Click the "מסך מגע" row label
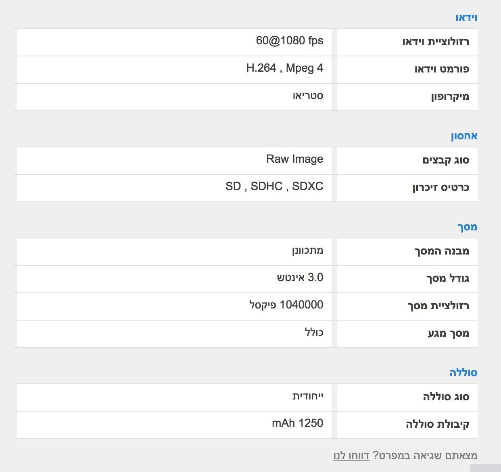The width and height of the screenshot is (501, 472). pyautogui.click(x=448, y=333)
